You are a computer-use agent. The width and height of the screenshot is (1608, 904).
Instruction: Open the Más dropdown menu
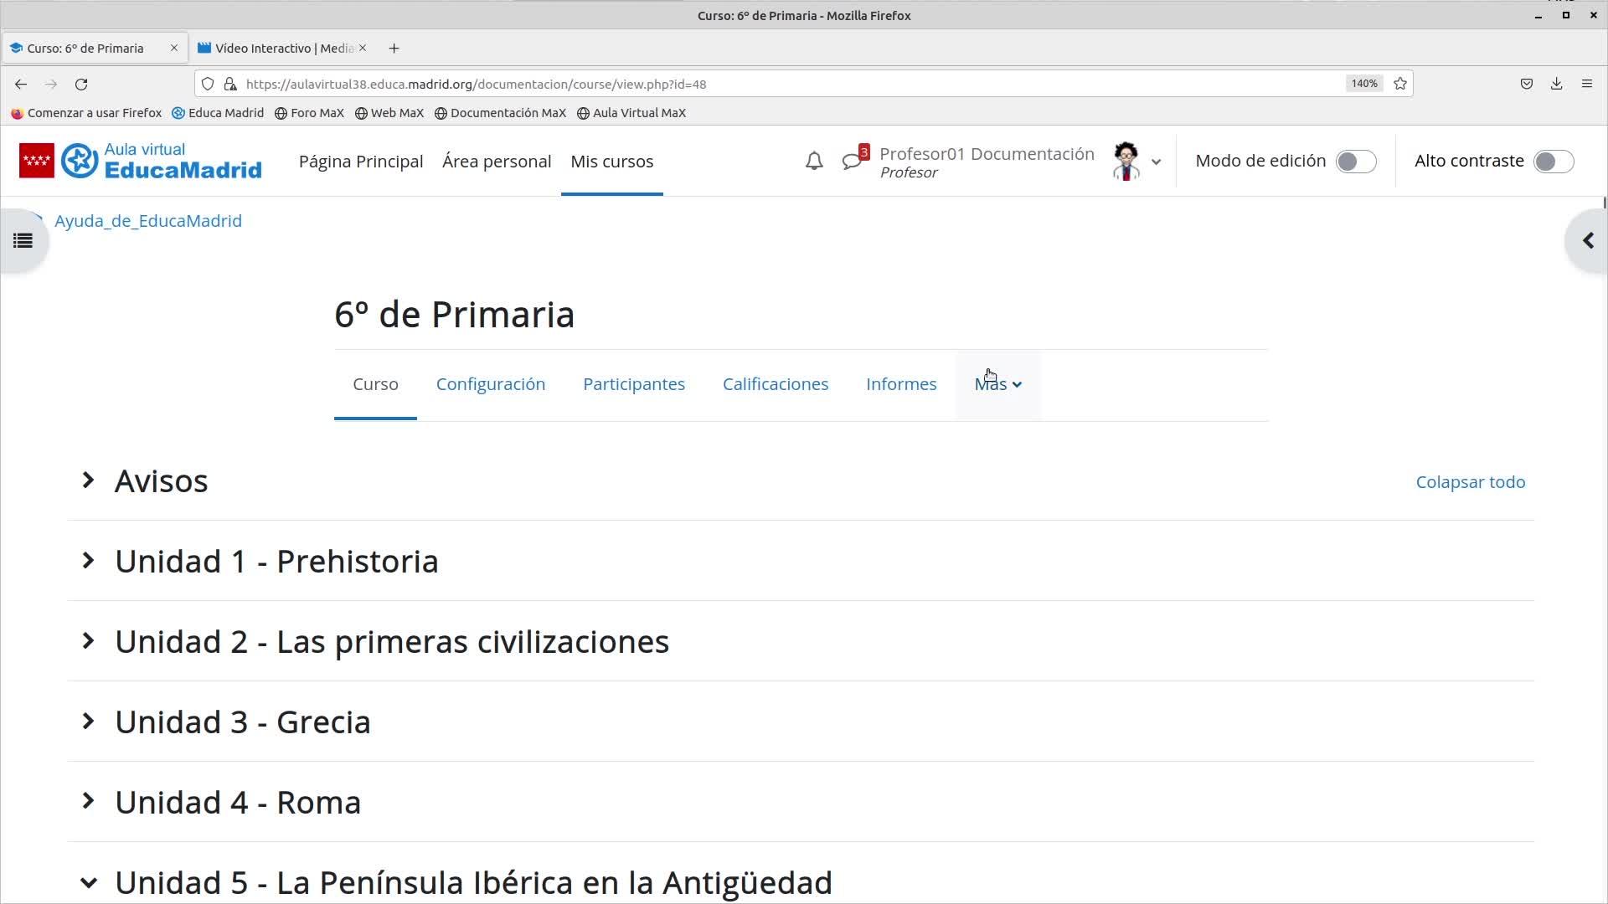997,384
